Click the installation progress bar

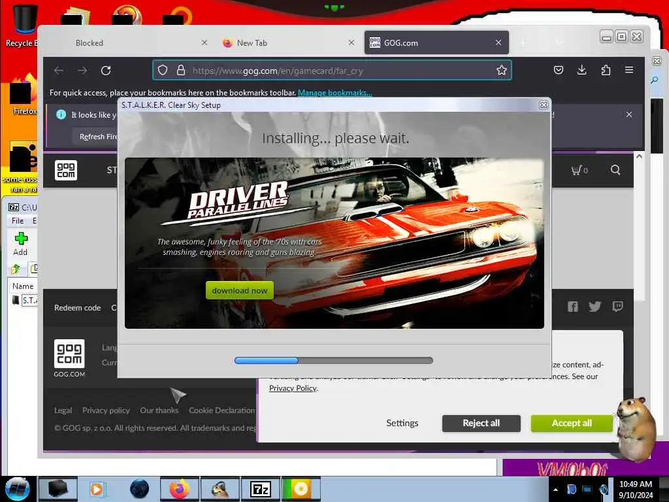(334, 361)
